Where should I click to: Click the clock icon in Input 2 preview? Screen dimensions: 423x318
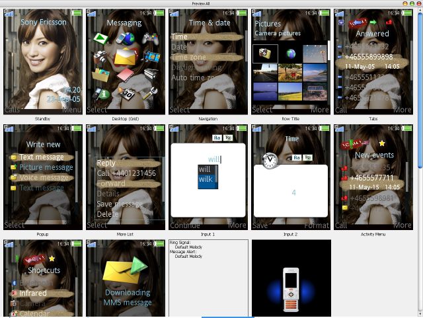[x=270, y=161]
